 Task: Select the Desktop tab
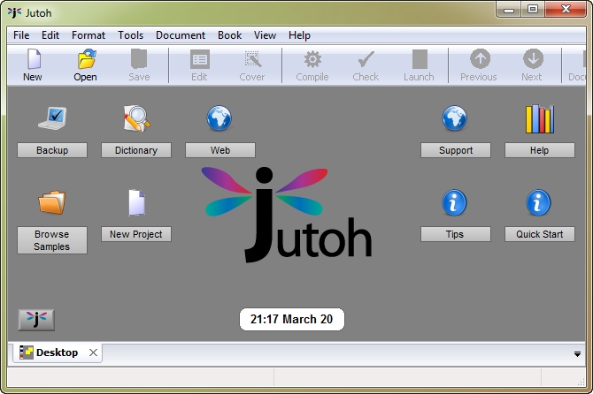click(58, 352)
